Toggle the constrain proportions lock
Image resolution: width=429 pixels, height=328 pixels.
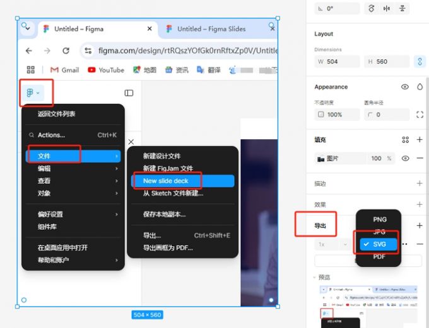point(420,62)
